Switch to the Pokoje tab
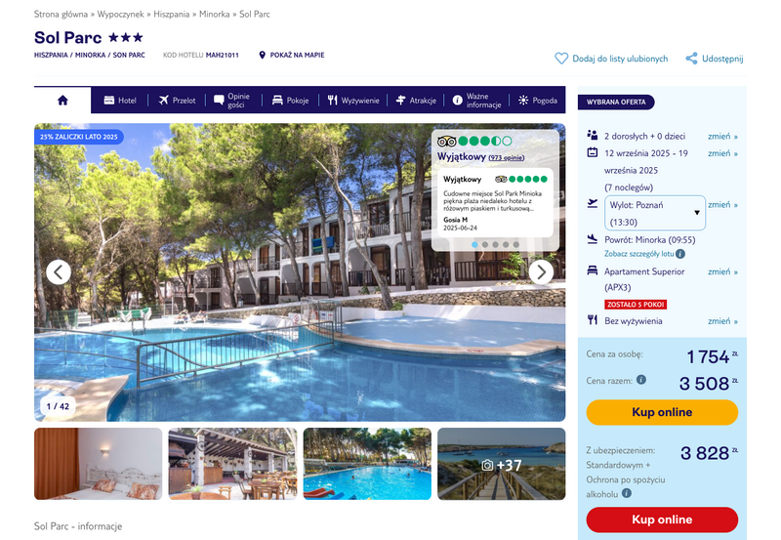This screenshot has height=540, width=781. [290, 101]
